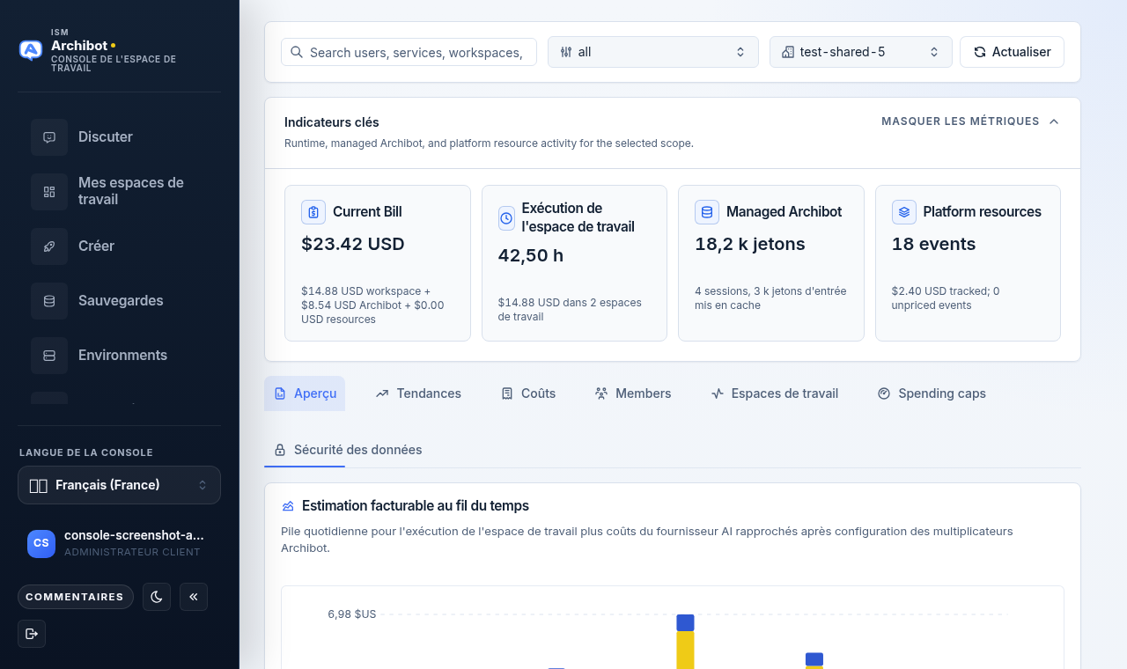Open the Sauvegardes sidebar link

pos(120,301)
